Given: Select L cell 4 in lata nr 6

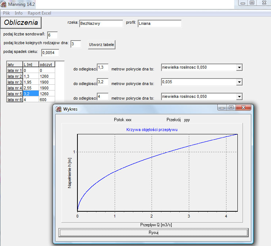Looking at the screenshot, I should click(x=31, y=100).
